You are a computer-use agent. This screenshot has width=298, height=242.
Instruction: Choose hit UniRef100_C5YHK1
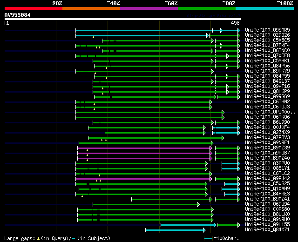coord(267,61)
